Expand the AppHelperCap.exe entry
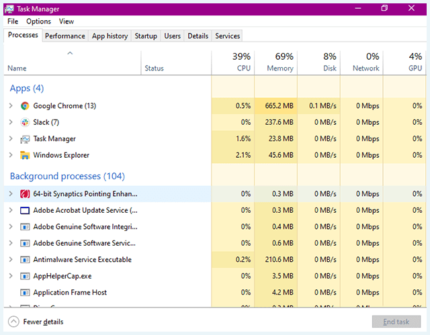 [11, 276]
